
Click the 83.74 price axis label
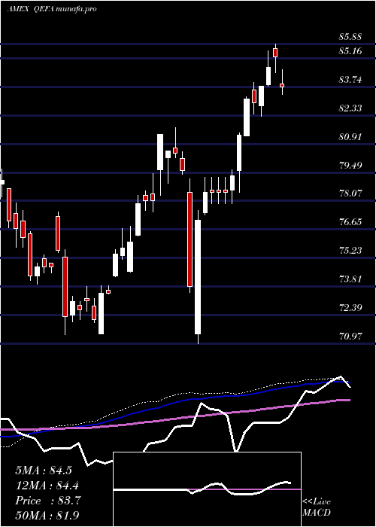[350, 80]
